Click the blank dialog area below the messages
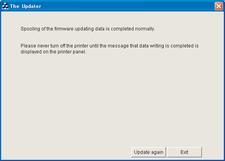 (x=112, y=100)
